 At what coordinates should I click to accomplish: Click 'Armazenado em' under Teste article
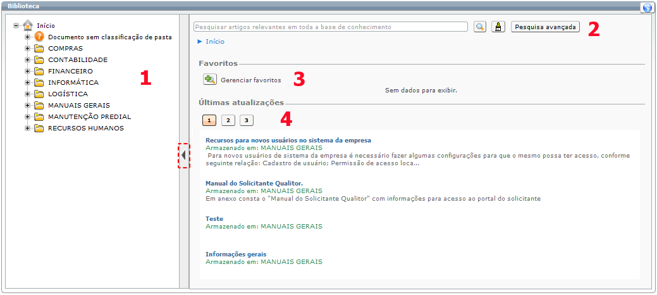click(264, 226)
